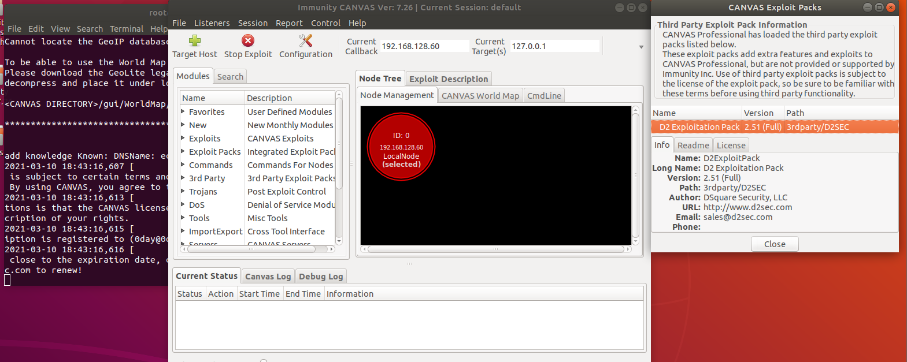Open the toolbar overflow dropdown arrow

(641, 47)
